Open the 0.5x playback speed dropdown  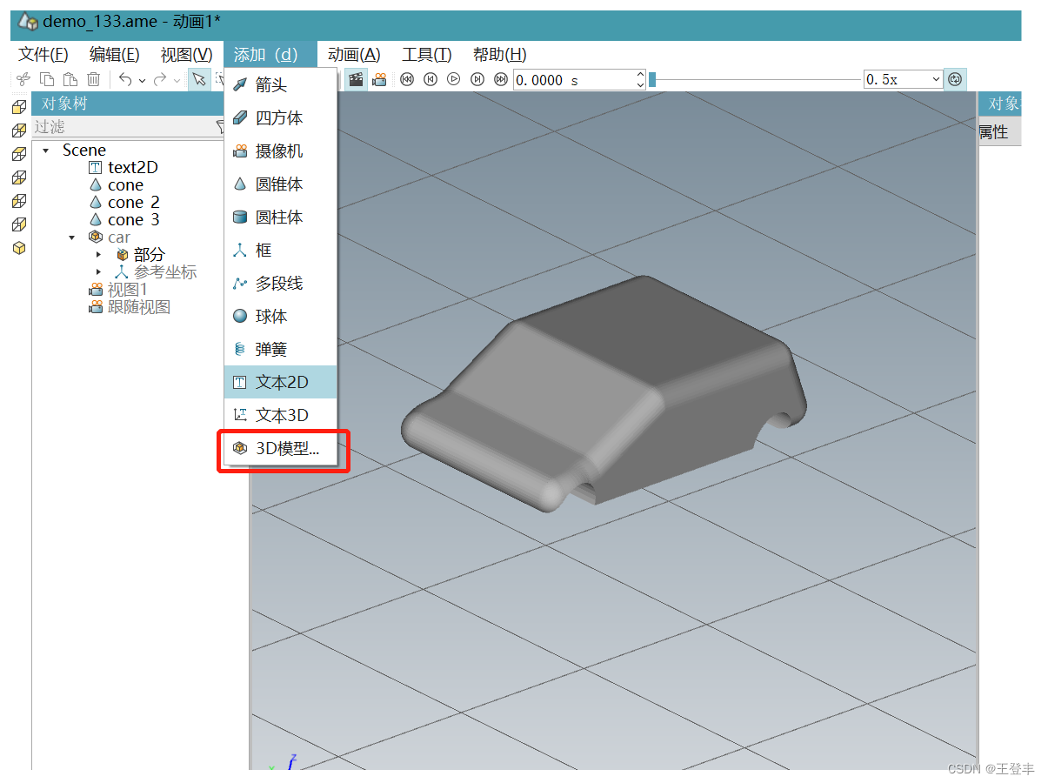tap(936, 78)
